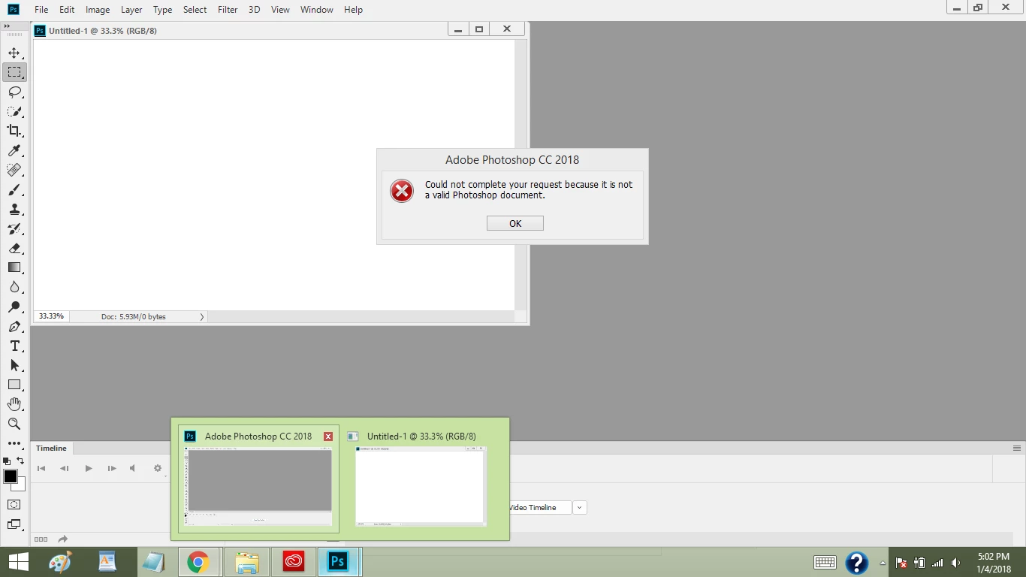Open the File menu
Screen dimensions: 1026x577
[x=41, y=10]
